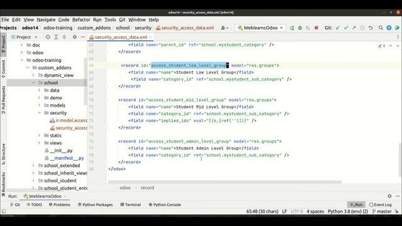This screenshot has height=226, width=402.
Task: Expand the odoo folder in tree
Action: 21,53
